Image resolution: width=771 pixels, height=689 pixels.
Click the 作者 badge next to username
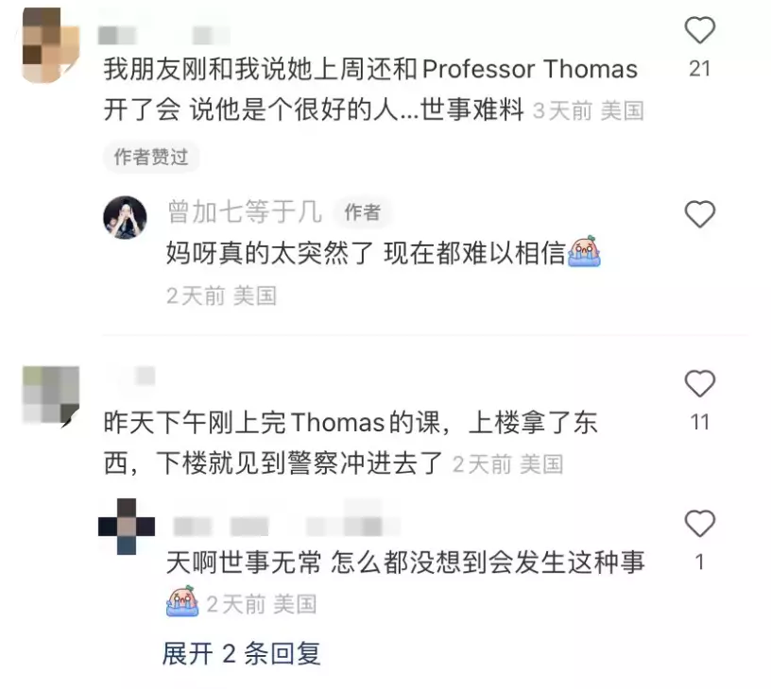363,212
